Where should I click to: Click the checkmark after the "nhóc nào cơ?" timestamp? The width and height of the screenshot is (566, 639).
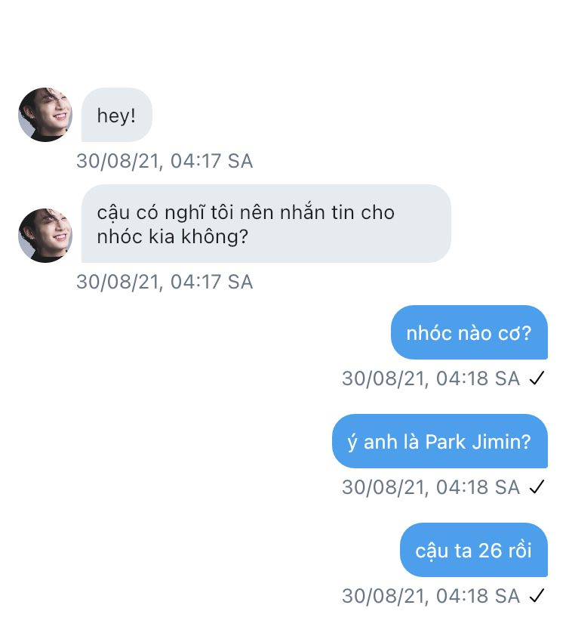[x=537, y=378]
